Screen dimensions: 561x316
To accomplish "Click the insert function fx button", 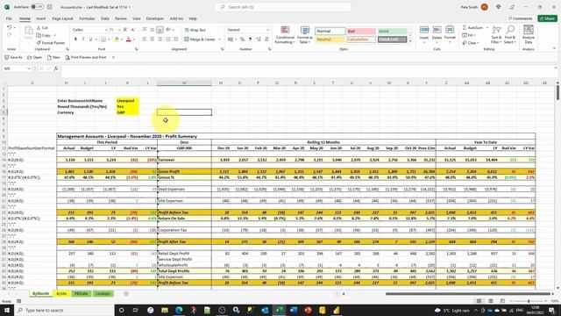I will click(x=56, y=68).
